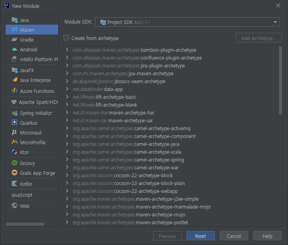The image size is (288, 245).
Task: Expand confluence-plugin-archetype entry
Action: tap(67, 58)
